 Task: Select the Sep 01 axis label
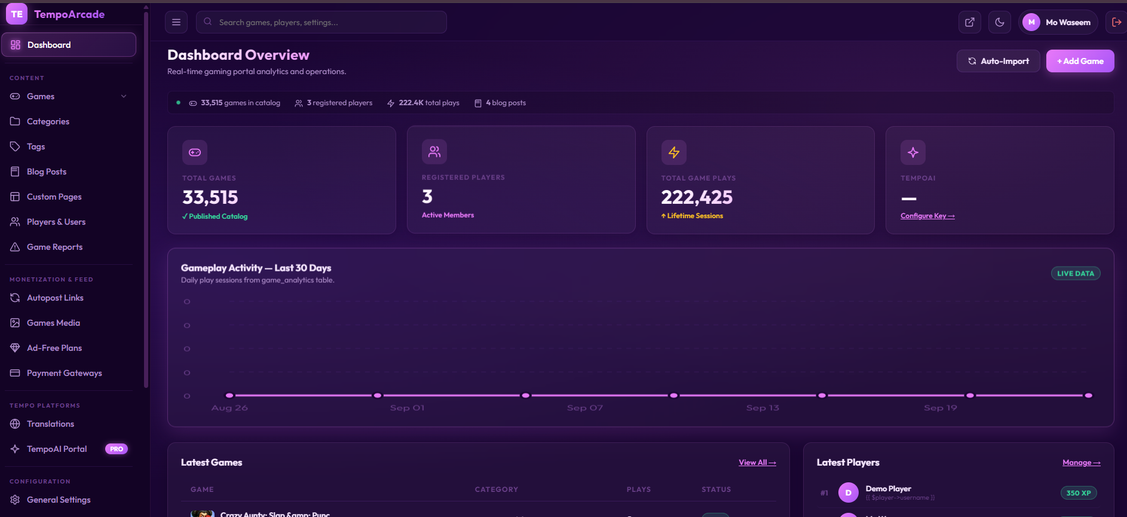(x=407, y=408)
